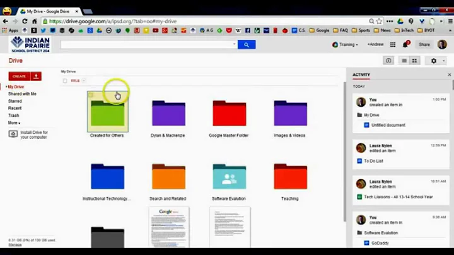Image resolution: width=454 pixels, height=255 pixels.
Task: Click the Google Drive extension icon
Action: (400, 21)
